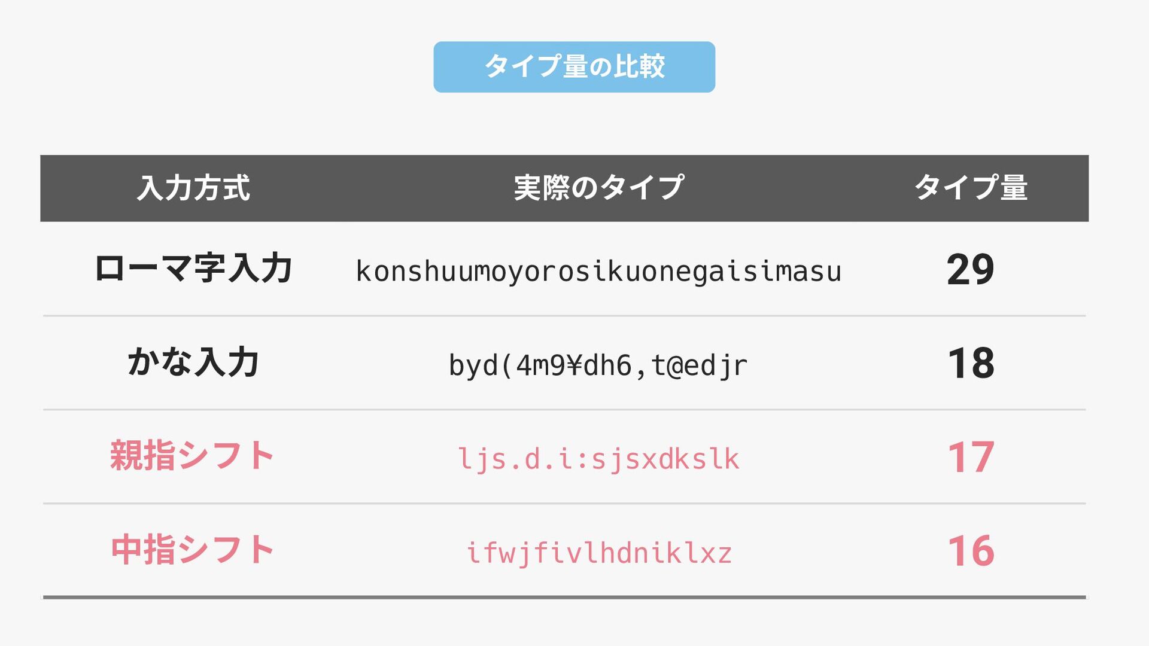Click the pink count 17
The height and width of the screenshot is (646, 1149).
click(x=971, y=458)
